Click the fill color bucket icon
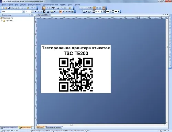This screenshot has height=132, width=172. pos(89,12)
